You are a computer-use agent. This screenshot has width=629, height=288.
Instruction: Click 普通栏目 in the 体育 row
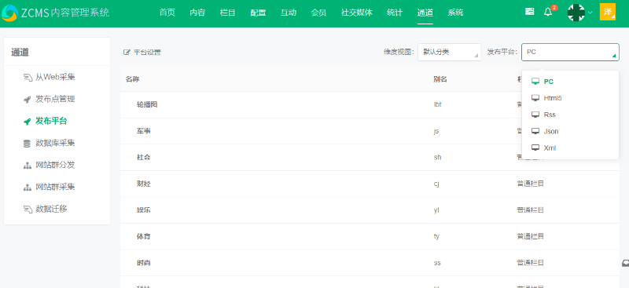tap(530, 237)
